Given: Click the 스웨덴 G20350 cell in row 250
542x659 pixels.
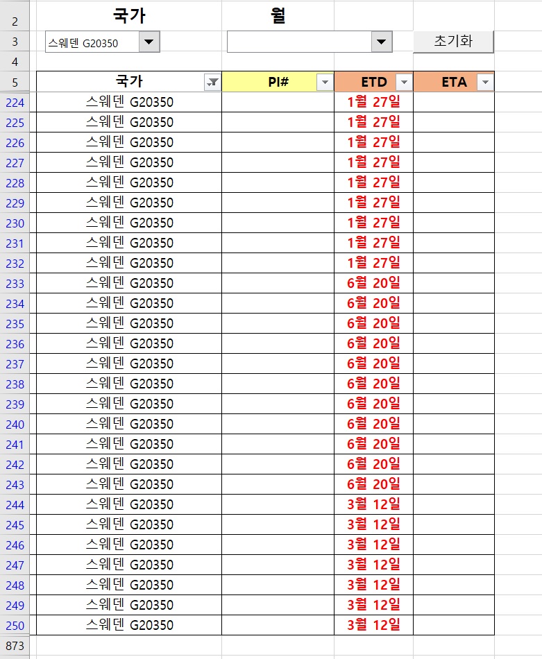Looking at the screenshot, I should coord(129,625).
